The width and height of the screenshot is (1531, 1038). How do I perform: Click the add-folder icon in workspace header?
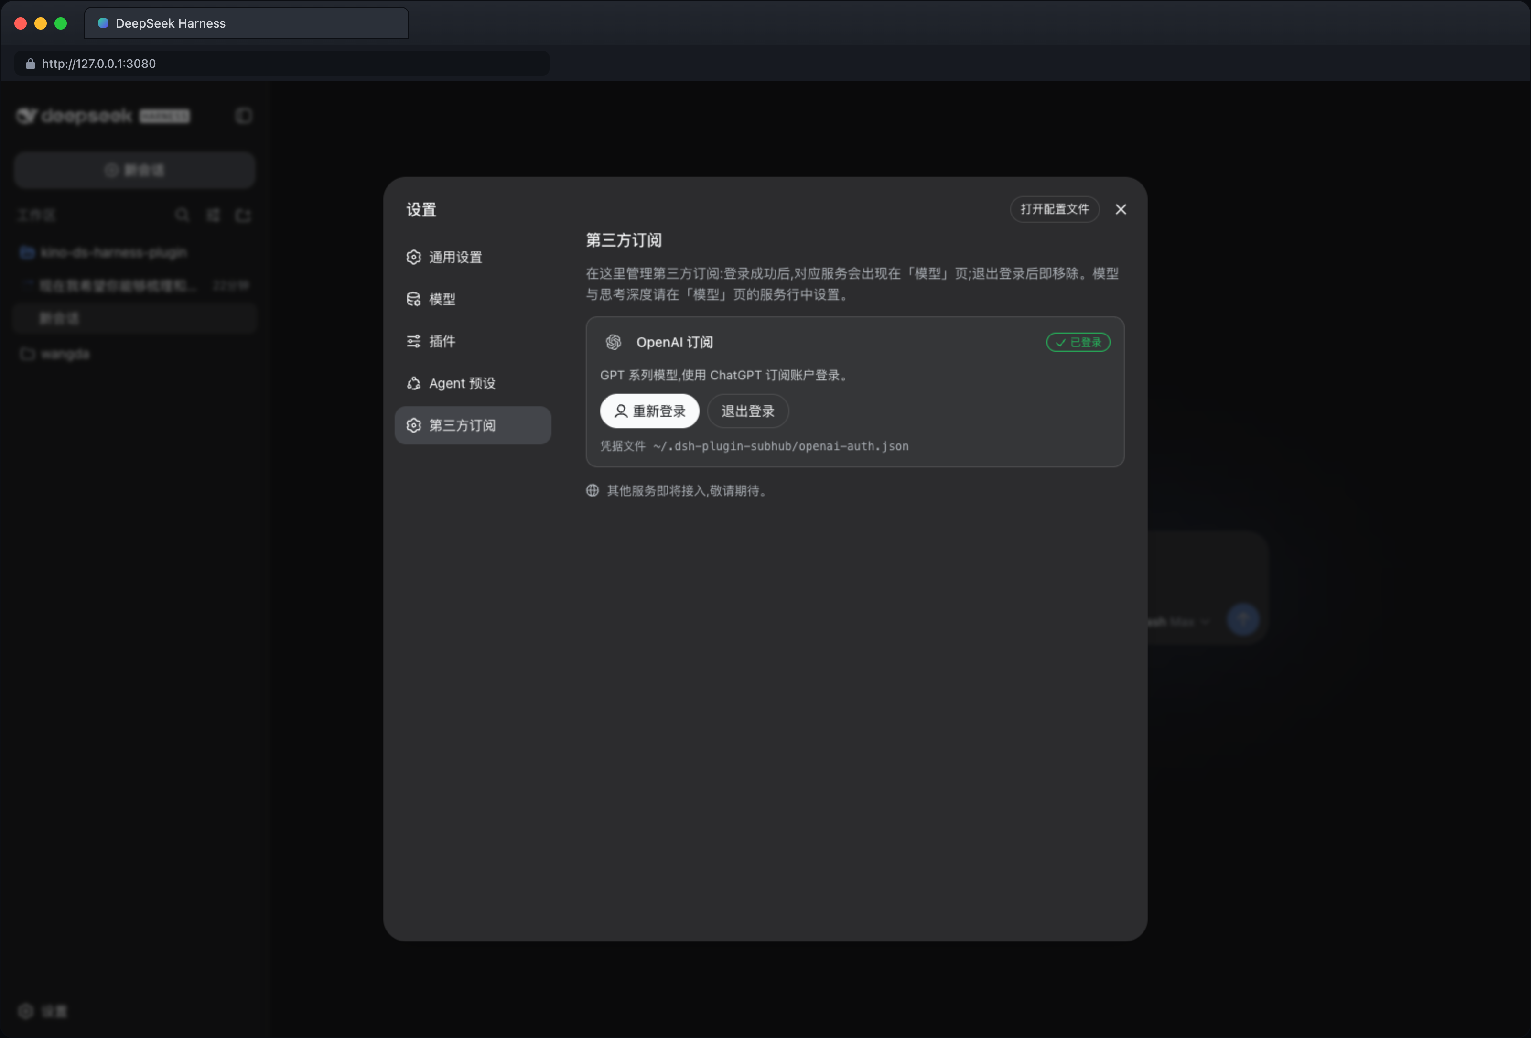click(x=243, y=215)
